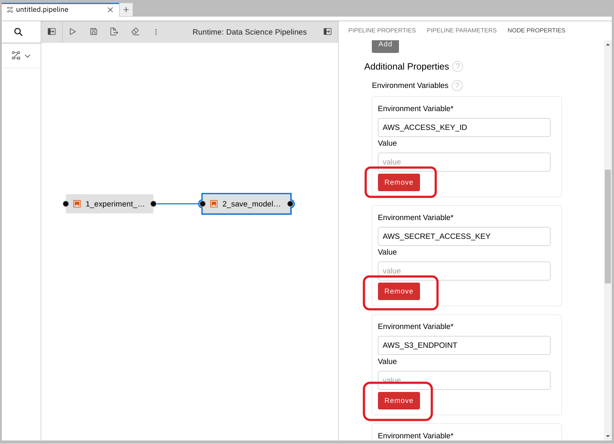Close the untitled.pipeline tab

[110, 10]
